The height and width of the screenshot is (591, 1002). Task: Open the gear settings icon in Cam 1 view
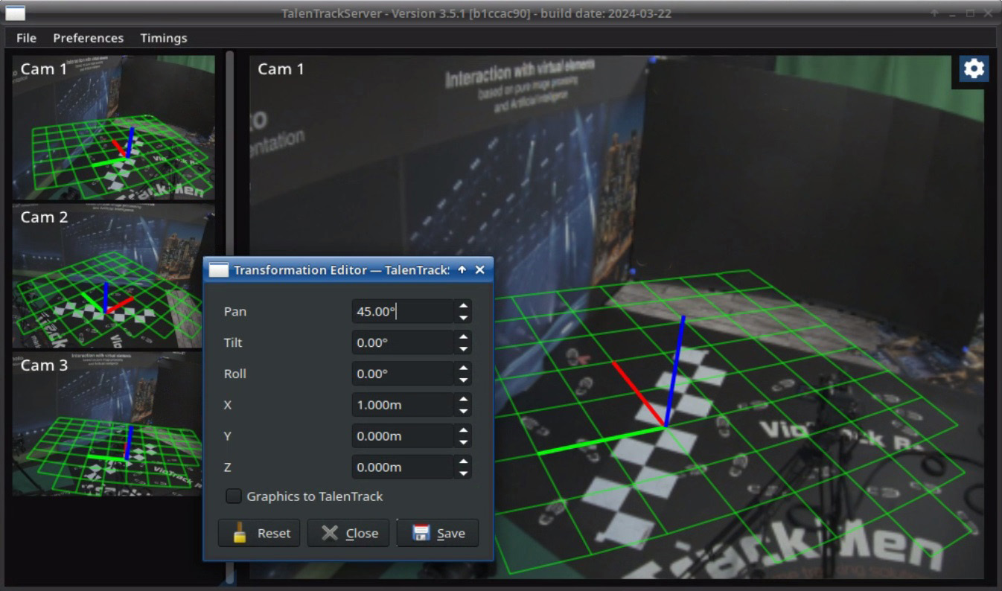click(973, 69)
